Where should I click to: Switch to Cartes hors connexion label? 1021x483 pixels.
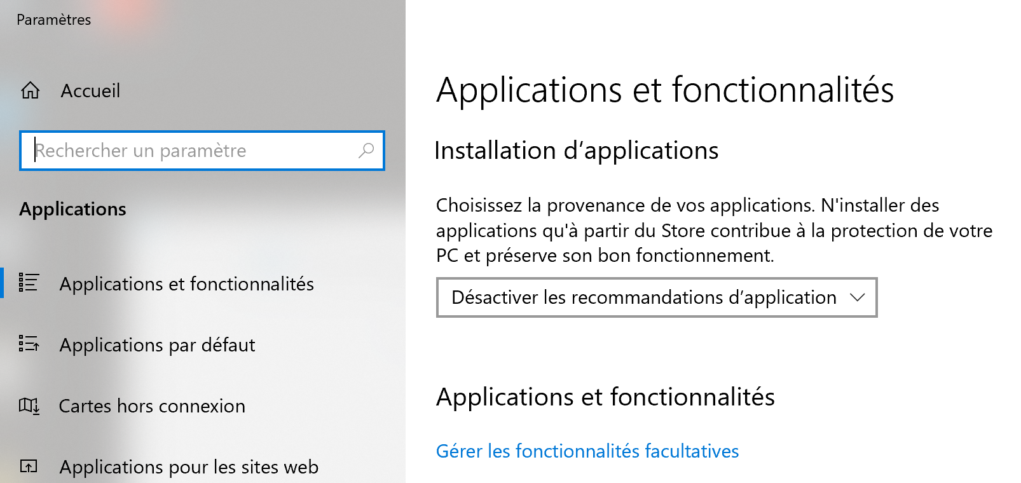point(152,405)
